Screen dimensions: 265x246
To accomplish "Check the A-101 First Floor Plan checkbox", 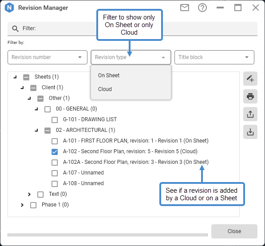I will click(55, 141).
